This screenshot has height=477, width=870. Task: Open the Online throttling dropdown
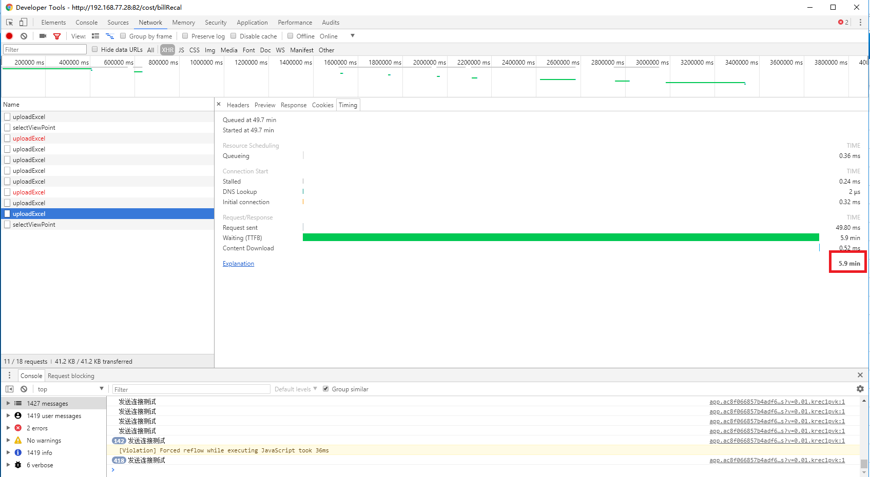coord(337,36)
